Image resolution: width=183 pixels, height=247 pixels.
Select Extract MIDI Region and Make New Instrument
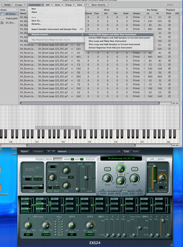point(119,35)
